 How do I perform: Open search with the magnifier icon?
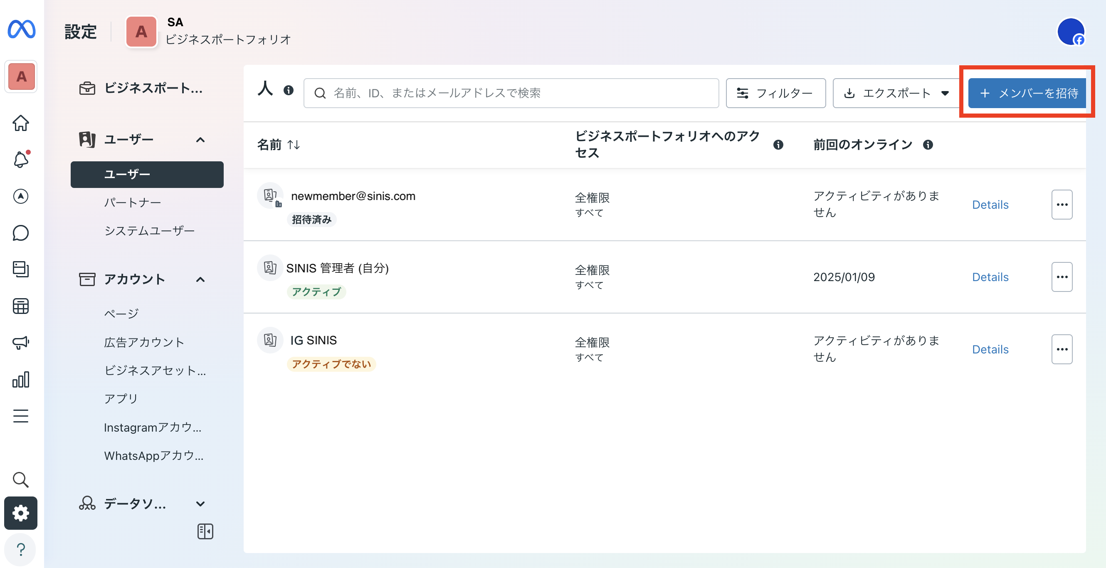pyautogui.click(x=20, y=480)
